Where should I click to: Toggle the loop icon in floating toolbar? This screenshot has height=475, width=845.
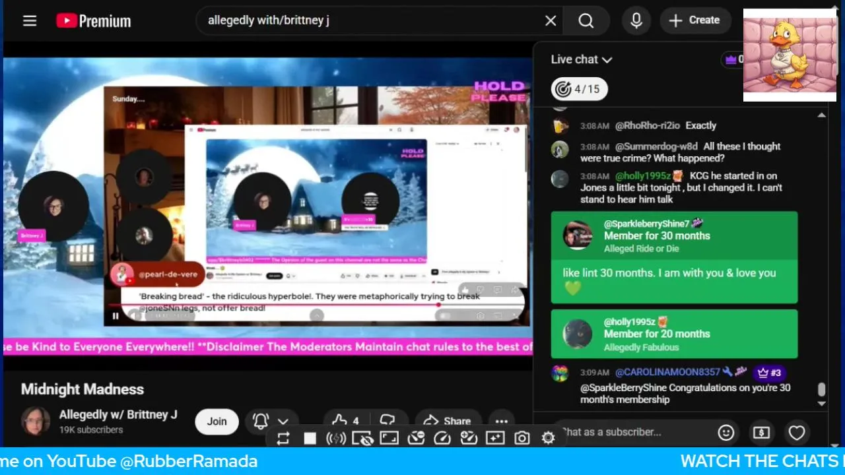283,438
